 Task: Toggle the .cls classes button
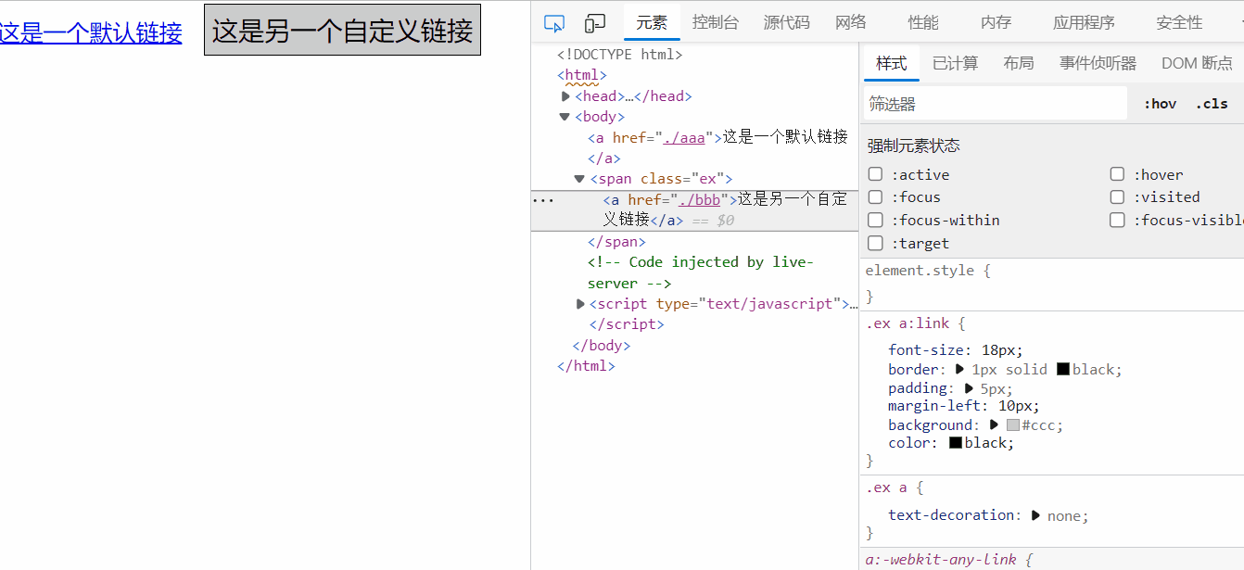[x=1212, y=104]
